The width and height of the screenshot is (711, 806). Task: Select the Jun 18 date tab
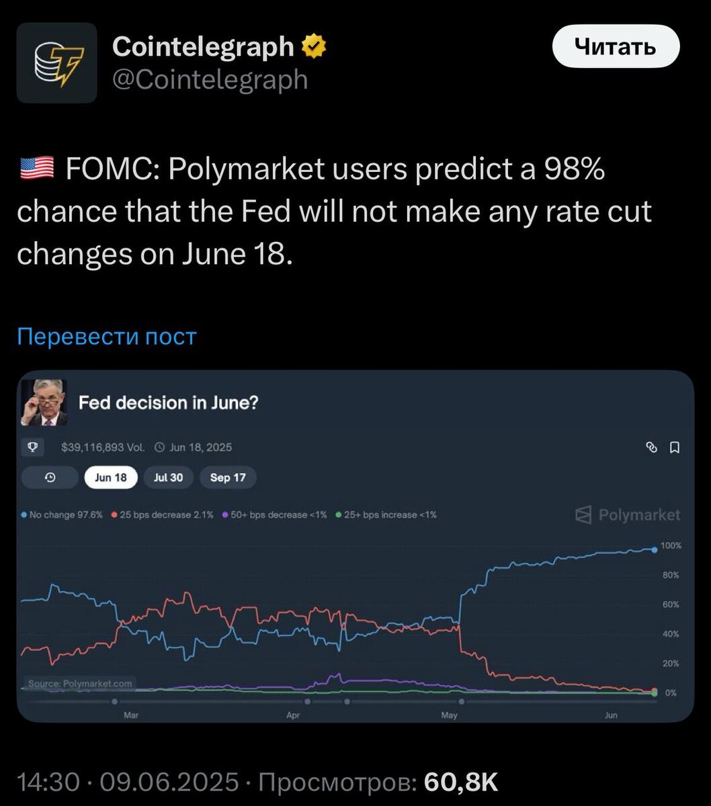pos(111,478)
